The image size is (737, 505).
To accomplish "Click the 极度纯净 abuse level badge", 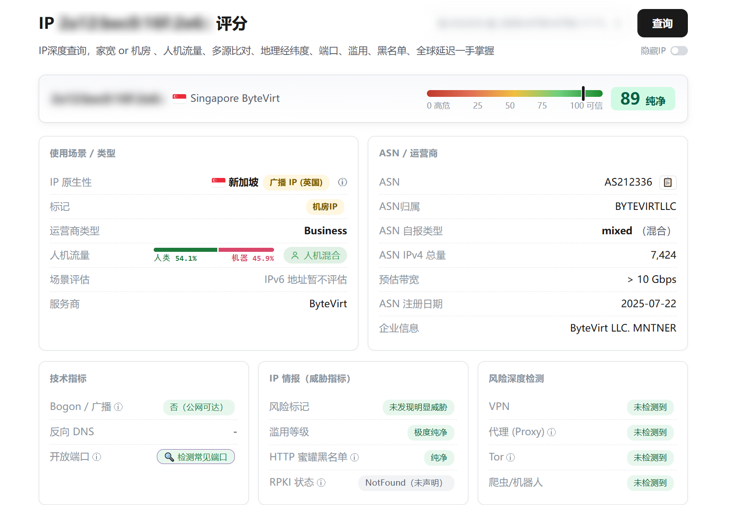I will [x=430, y=432].
